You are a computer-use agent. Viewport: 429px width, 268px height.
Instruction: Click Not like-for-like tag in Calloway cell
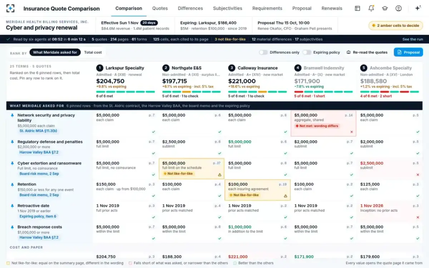tap(244, 195)
